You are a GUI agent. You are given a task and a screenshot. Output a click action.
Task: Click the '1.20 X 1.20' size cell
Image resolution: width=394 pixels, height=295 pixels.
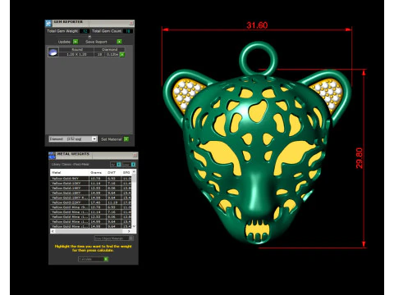pos(76,54)
